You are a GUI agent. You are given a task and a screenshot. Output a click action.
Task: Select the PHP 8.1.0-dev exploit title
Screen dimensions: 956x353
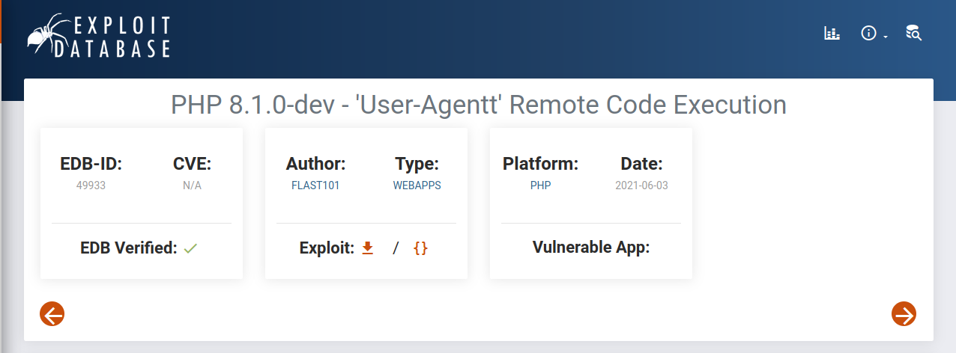coord(479,104)
